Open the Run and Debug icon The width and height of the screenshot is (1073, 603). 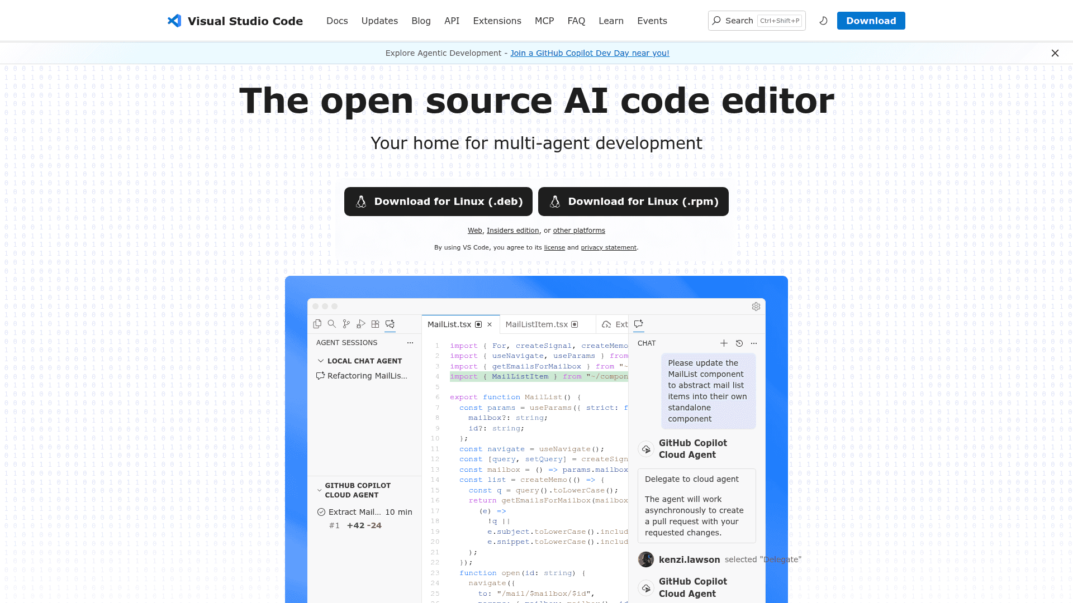[x=361, y=324]
